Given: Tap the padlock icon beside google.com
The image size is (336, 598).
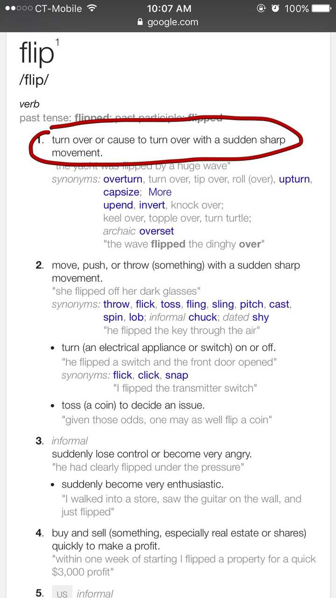Looking at the screenshot, I should pyautogui.click(x=140, y=22).
